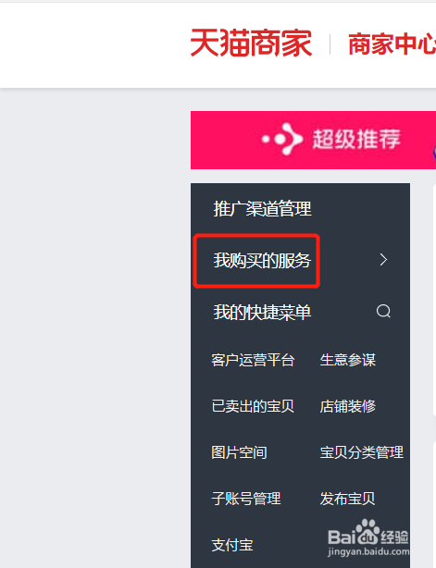Open 生意参谋 shortcut
Viewport: 436px width, 568px height.
pyautogui.click(x=347, y=360)
